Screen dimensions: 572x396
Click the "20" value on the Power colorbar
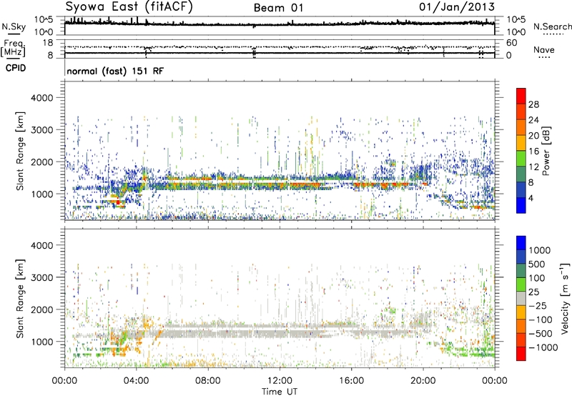click(x=533, y=136)
